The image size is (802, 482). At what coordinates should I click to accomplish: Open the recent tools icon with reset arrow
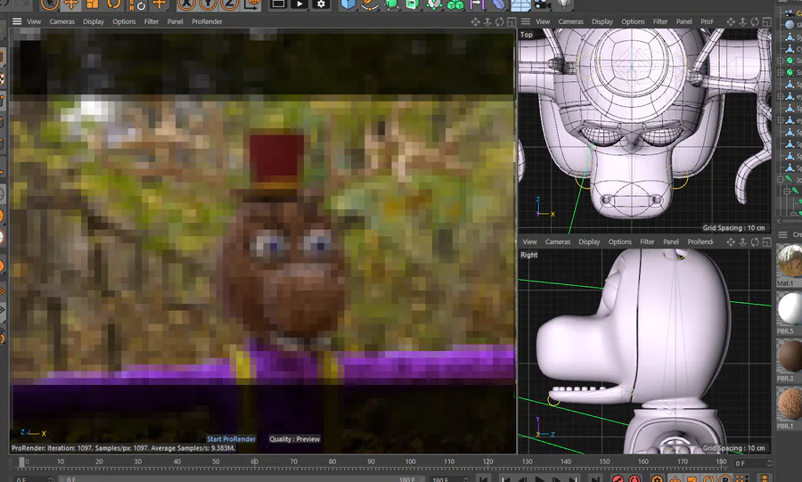click(137, 5)
